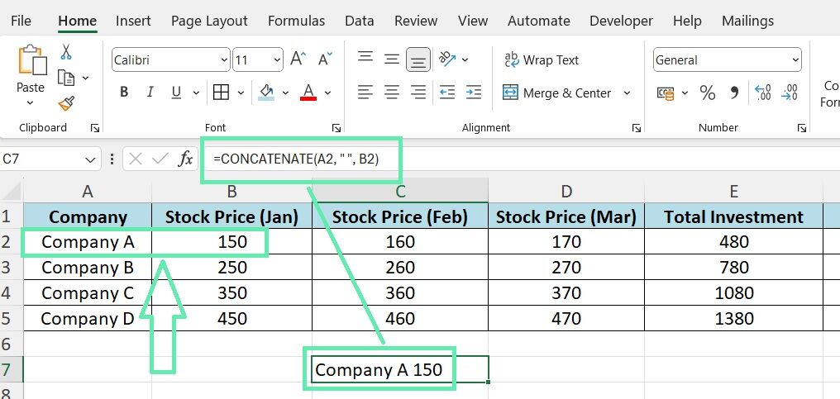Open the Calibri font name dropdown

[x=224, y=60]
